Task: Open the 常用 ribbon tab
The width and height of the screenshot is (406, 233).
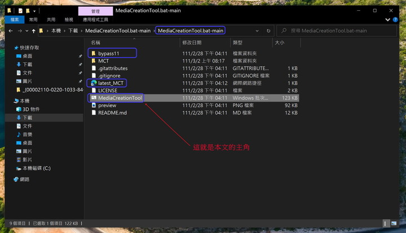Action: pos(33,20)
